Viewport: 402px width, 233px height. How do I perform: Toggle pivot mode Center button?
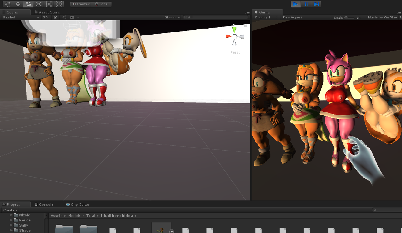pyautogui.click(x=81, y=4)
